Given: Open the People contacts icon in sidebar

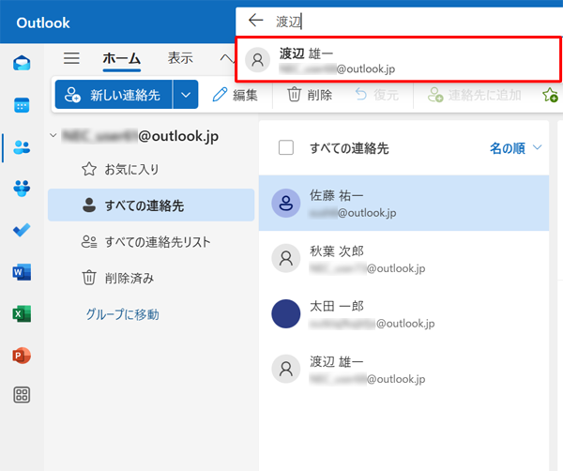Looking at the screenshot, I should pyautogui.click(x=22, y=147).
